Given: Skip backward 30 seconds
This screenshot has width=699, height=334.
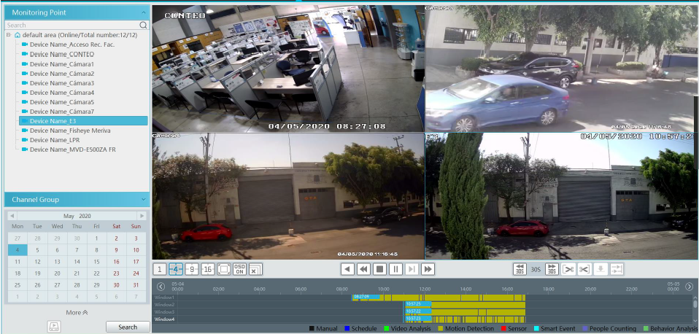Looking at the screenshot, I should (520, 269).
